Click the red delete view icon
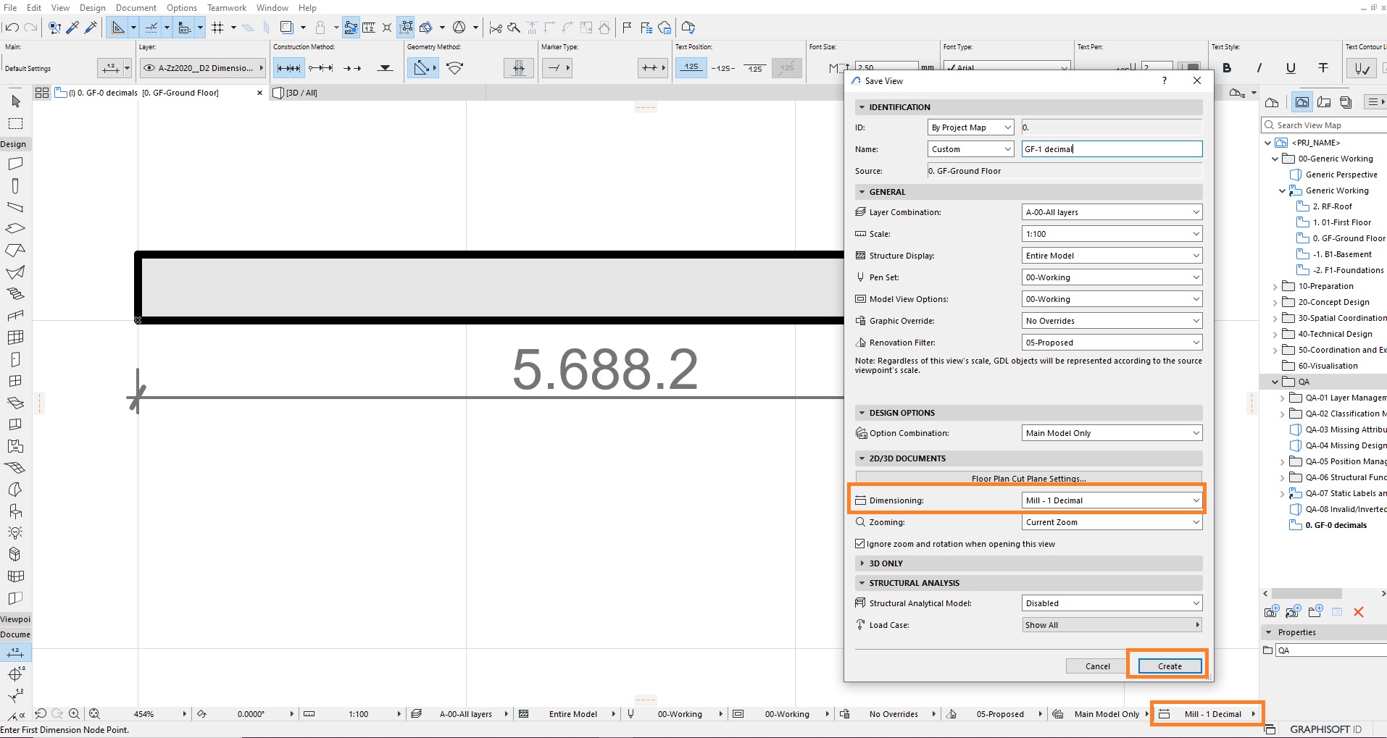The width and height of the screenshot is (1387, 738). [1359, 612]
